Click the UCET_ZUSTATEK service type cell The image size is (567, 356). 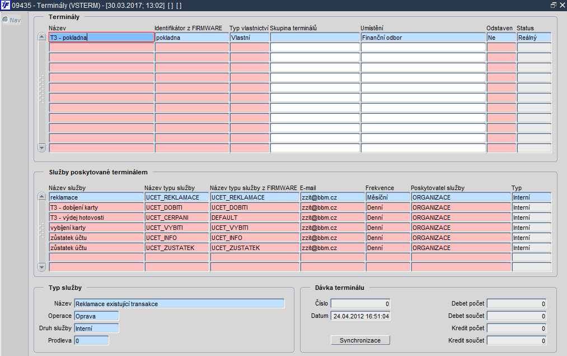(x=177, y=248)
